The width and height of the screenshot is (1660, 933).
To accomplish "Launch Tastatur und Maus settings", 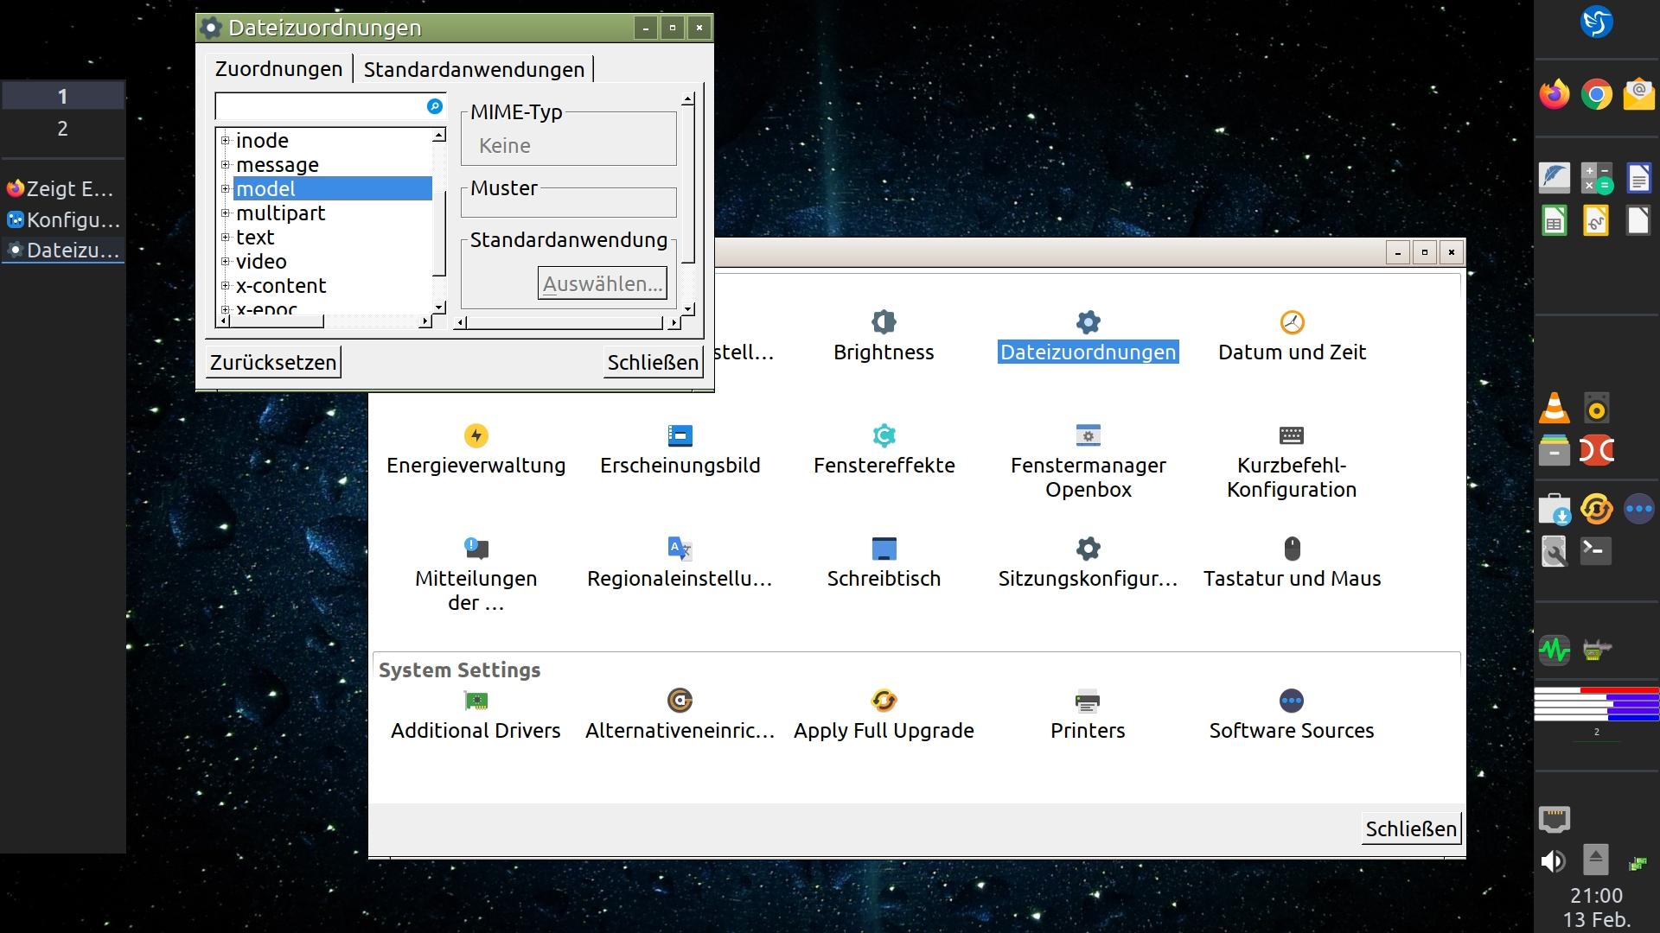I will pos(1291,549).
